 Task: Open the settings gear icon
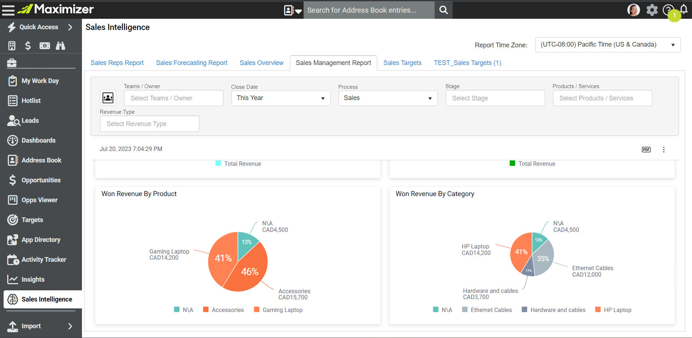(x=652, y=10)
